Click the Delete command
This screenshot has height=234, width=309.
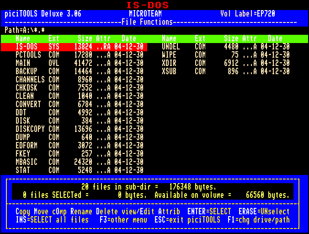[x=107, y=212]
